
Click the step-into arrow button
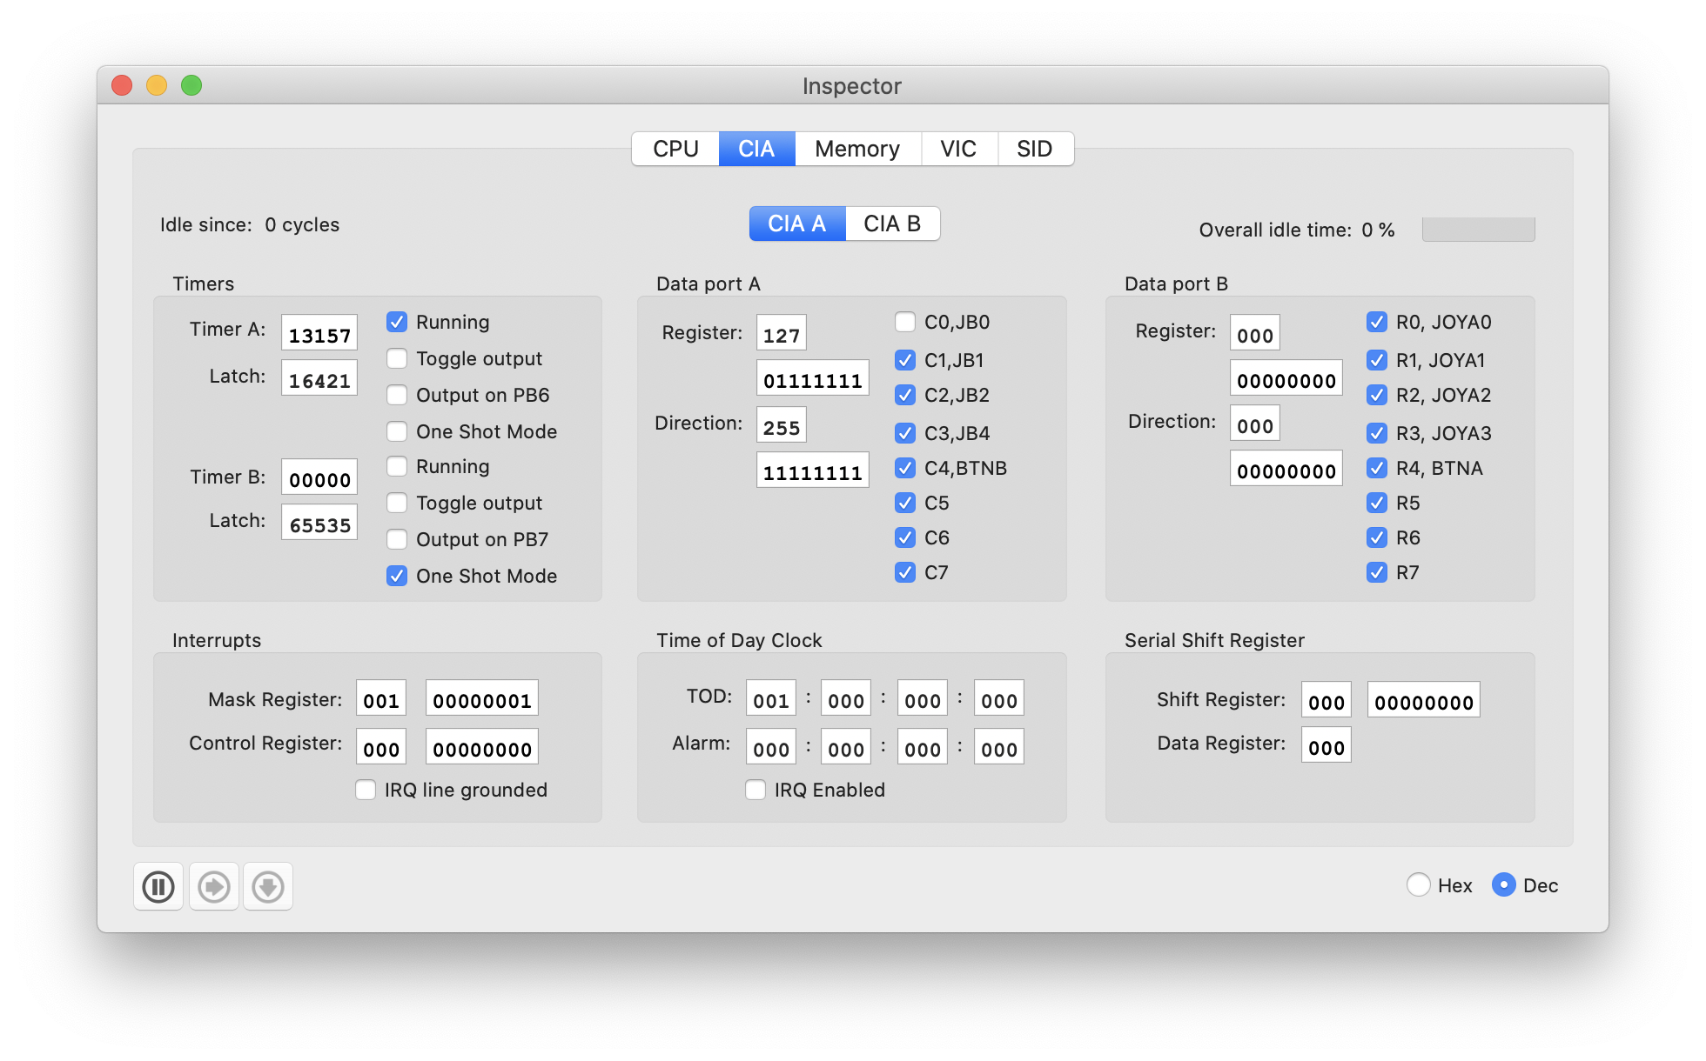tap(213, 886)
